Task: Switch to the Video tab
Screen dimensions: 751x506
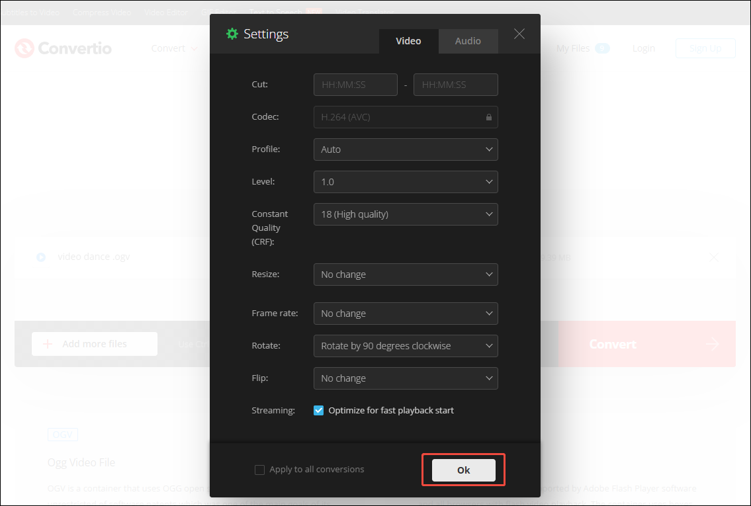Action: click(408, 41)
